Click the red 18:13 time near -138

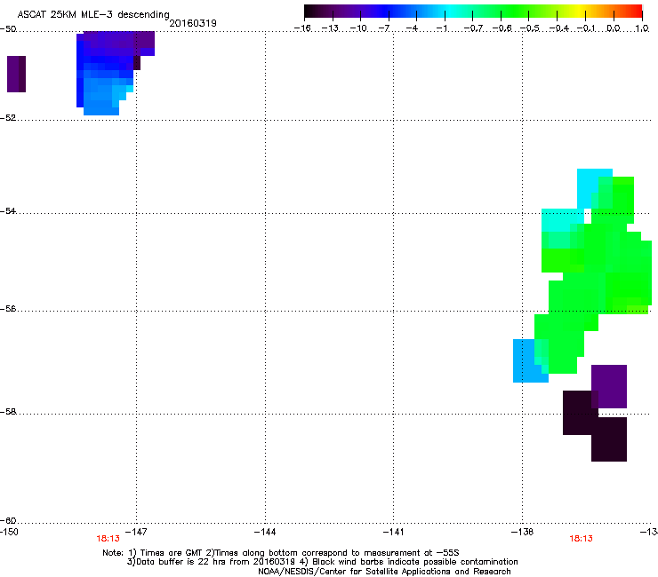581,539
